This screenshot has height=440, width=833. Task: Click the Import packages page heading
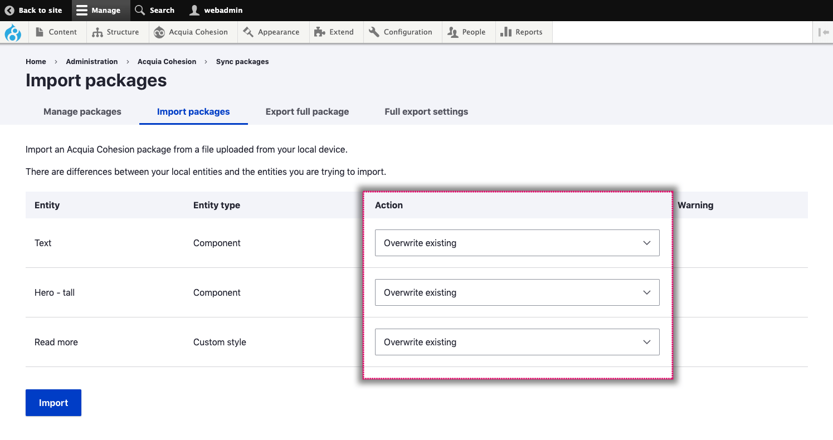[96, 80]
